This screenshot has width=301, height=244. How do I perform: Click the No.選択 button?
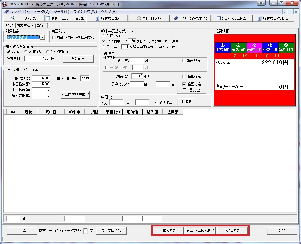point(186,102)
